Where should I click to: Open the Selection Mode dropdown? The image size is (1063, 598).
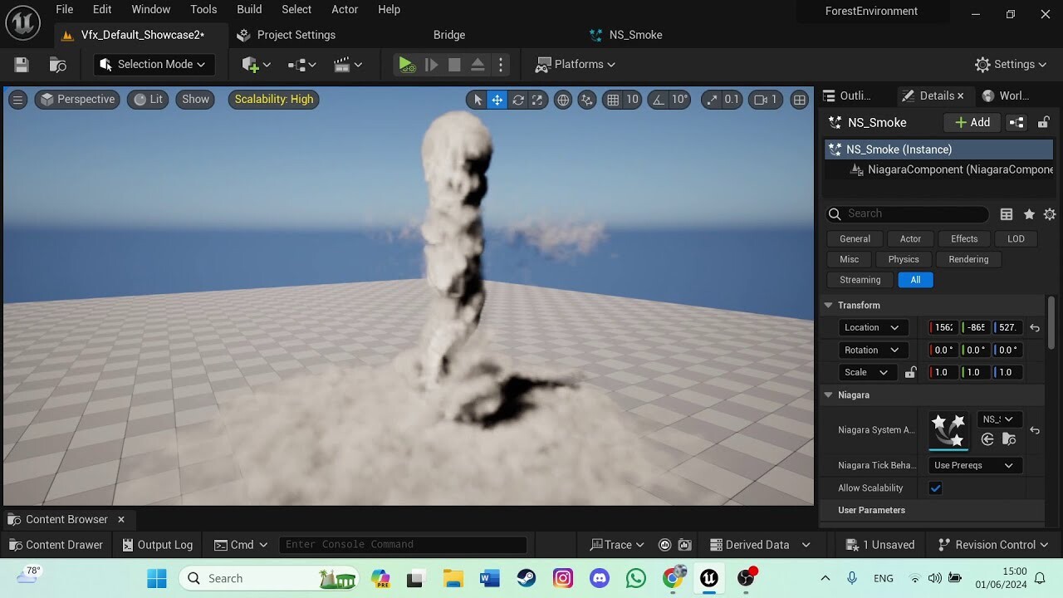(x=153, y=64)
